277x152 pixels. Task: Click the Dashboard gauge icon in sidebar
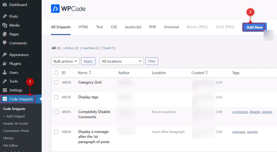click(x=5, y=5)
